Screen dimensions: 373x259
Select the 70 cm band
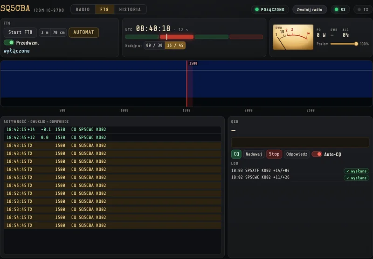(59, 33)
